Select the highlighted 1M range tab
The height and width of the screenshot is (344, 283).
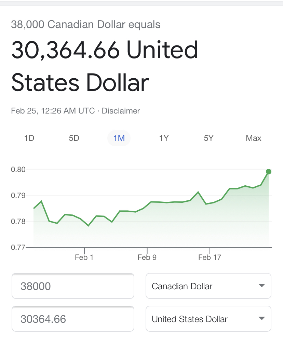point(119,138)
